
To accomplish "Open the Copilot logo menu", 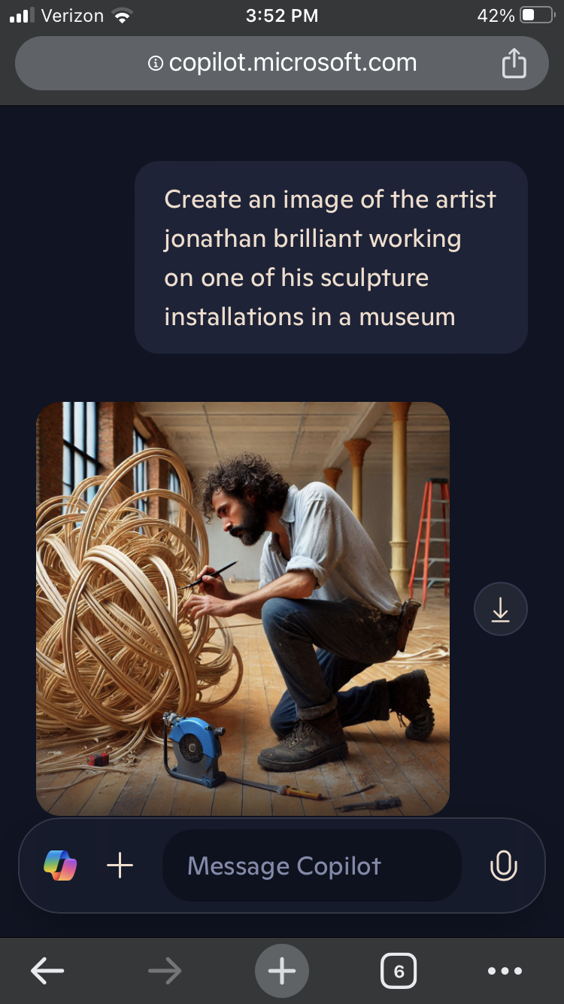I will click(60, 866).
